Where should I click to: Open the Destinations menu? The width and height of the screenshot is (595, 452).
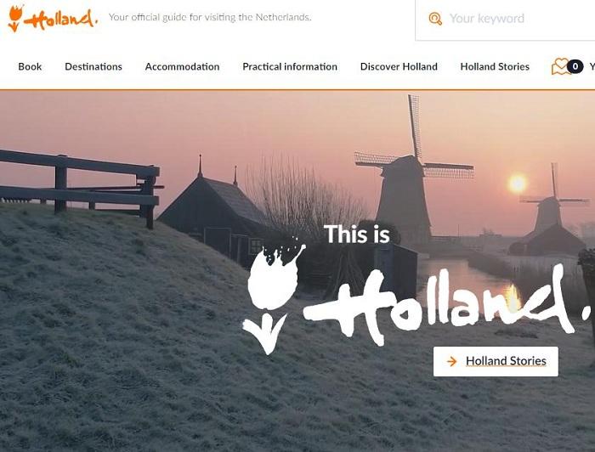point(93,67)
